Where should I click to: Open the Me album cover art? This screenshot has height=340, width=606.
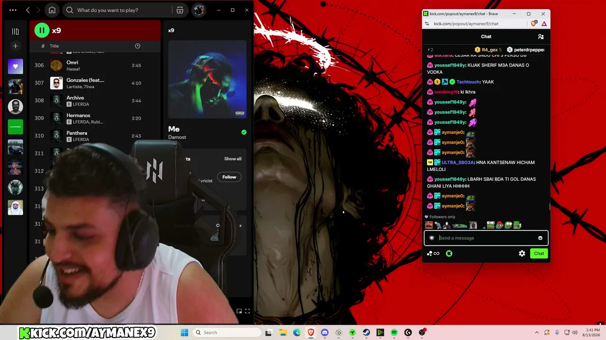point(207,79)
